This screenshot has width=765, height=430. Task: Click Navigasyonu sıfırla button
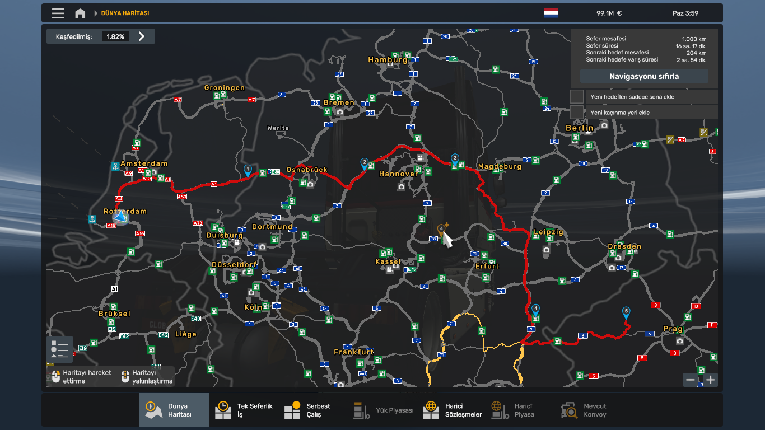click(x=644, y=76)
